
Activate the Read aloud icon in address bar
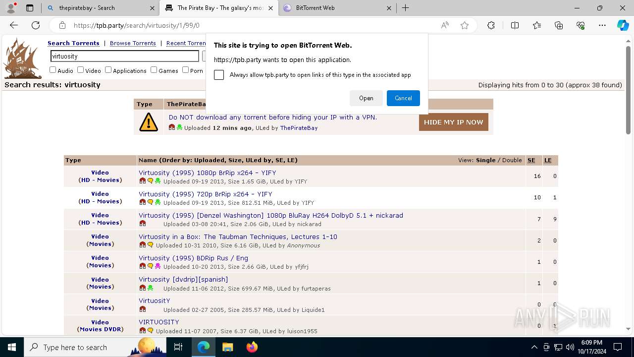click(445, 25)
